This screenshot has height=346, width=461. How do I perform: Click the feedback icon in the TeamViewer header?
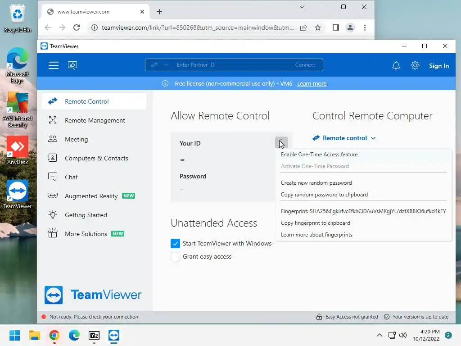tap(72, 65)
